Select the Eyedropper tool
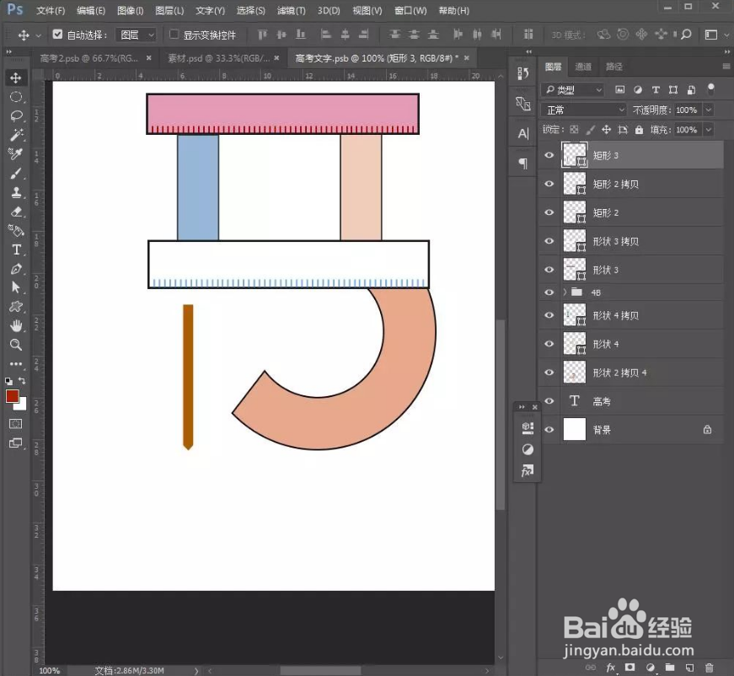The width and height of the screenshot is (734, 676). tap(16, 154)
